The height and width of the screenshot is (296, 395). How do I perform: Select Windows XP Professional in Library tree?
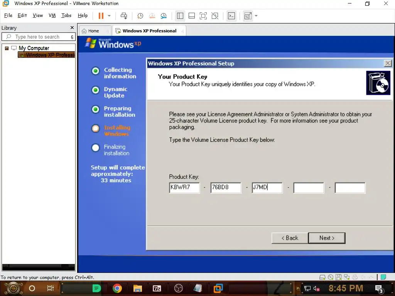coord(47,55)
